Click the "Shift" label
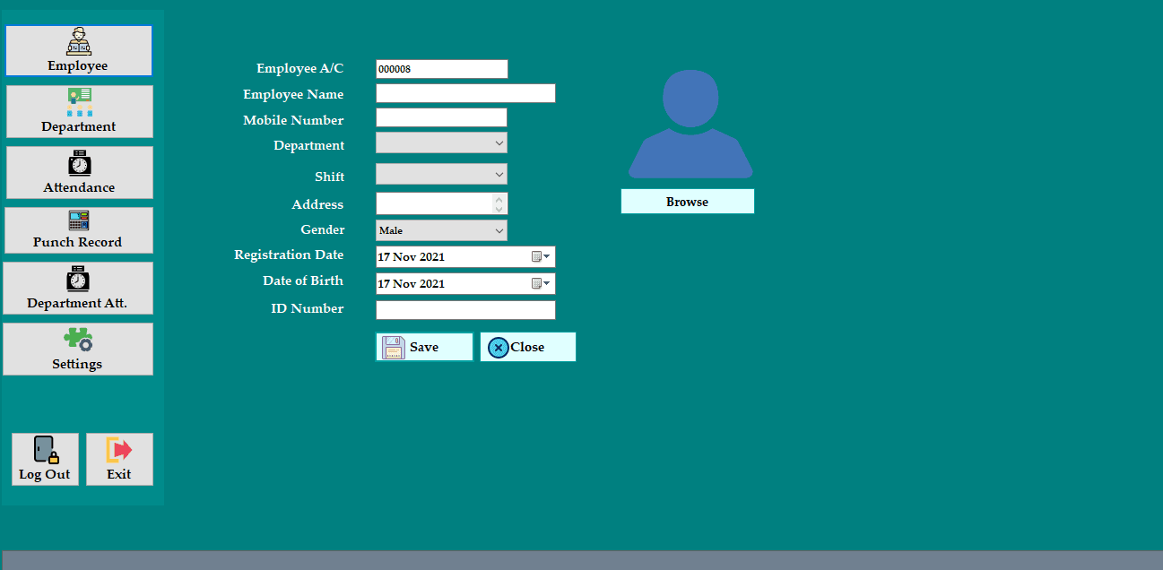Viewport: 1163px width, 570px height. point(329,177)
